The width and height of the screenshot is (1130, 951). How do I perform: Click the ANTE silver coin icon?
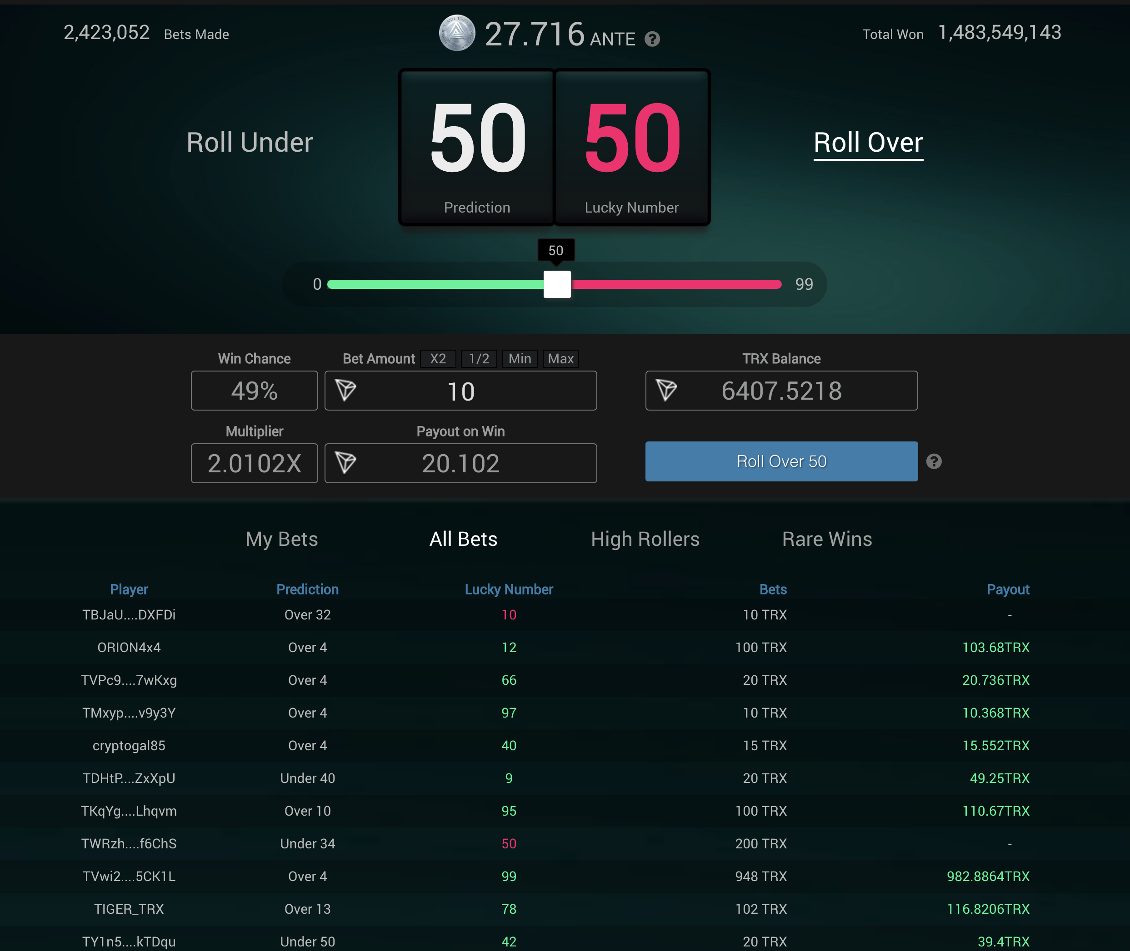[x=457, y=33]
